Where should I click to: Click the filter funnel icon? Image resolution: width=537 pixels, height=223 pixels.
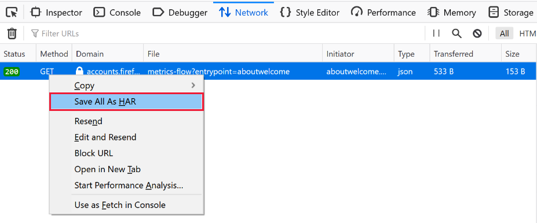pos(35,34)
